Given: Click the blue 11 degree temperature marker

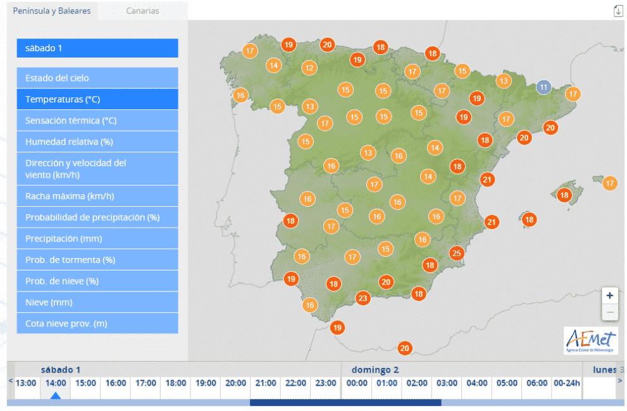Looking at the screenshot, I should 543,87.
